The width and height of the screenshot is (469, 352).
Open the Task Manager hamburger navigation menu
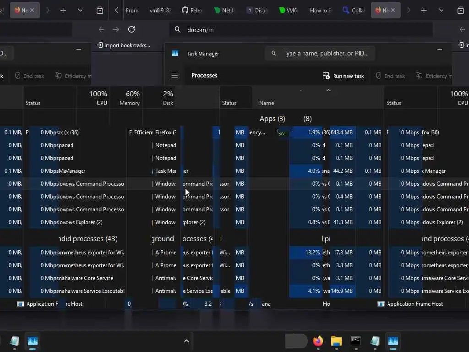175,76
